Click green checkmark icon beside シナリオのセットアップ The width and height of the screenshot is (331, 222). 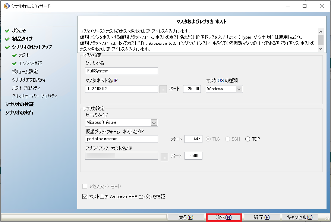point(7,47)
